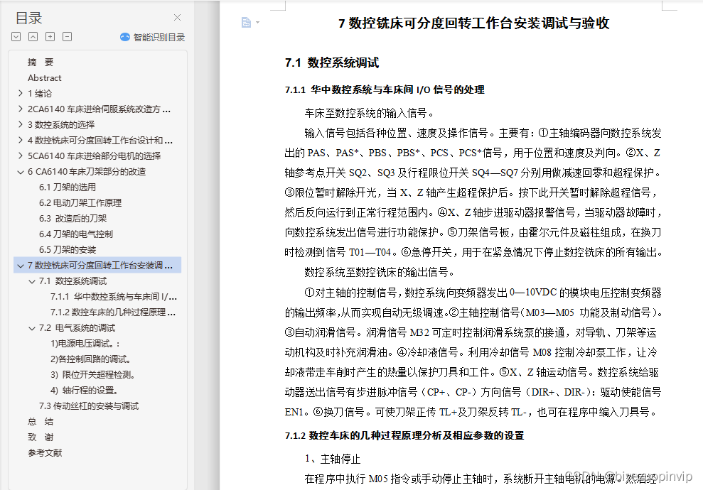Jump to 6.2 电动刀架工作原理

point(80,203)
